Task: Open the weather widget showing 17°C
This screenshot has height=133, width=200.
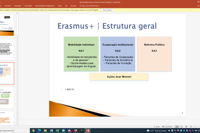Action: coord(156,131)
